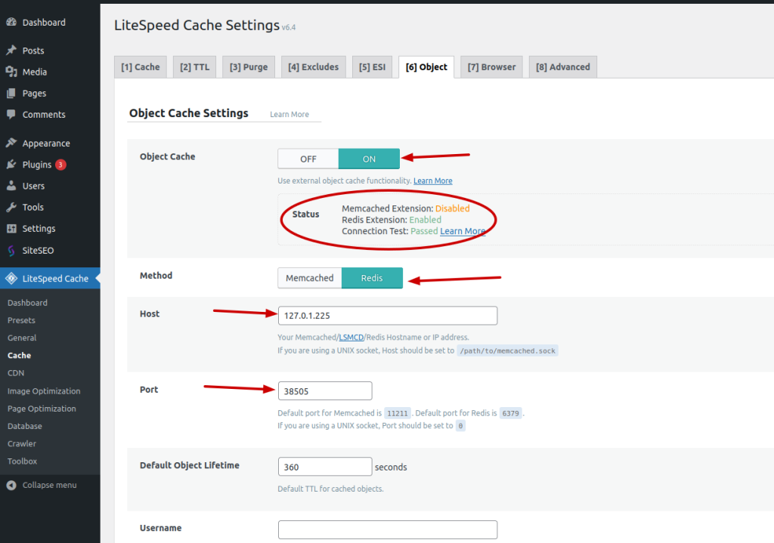774x543 pixels.
Task: Open the Presets submenu item
Action: [x=21, y=320]
